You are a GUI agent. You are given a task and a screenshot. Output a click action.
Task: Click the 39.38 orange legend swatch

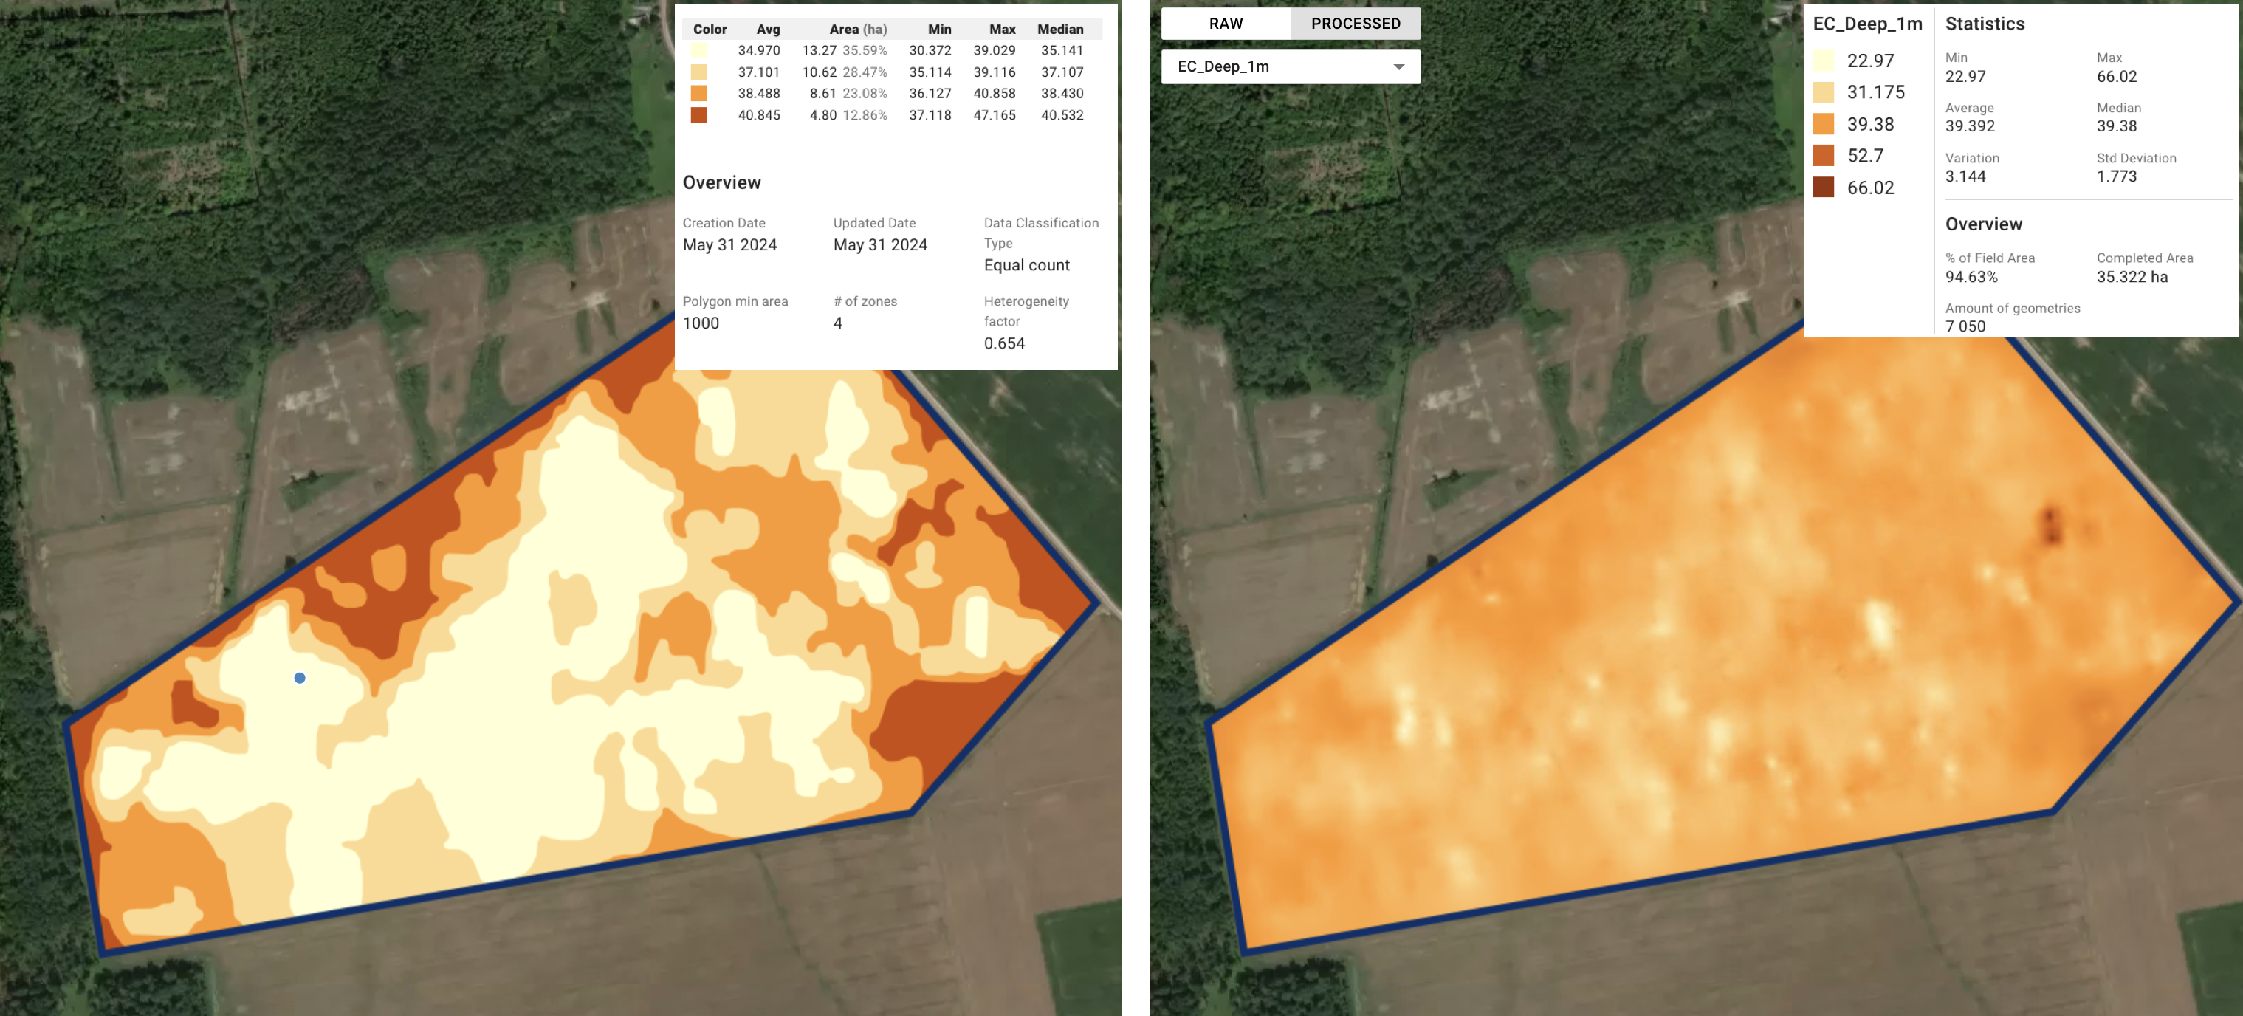tap(1822, 123)
